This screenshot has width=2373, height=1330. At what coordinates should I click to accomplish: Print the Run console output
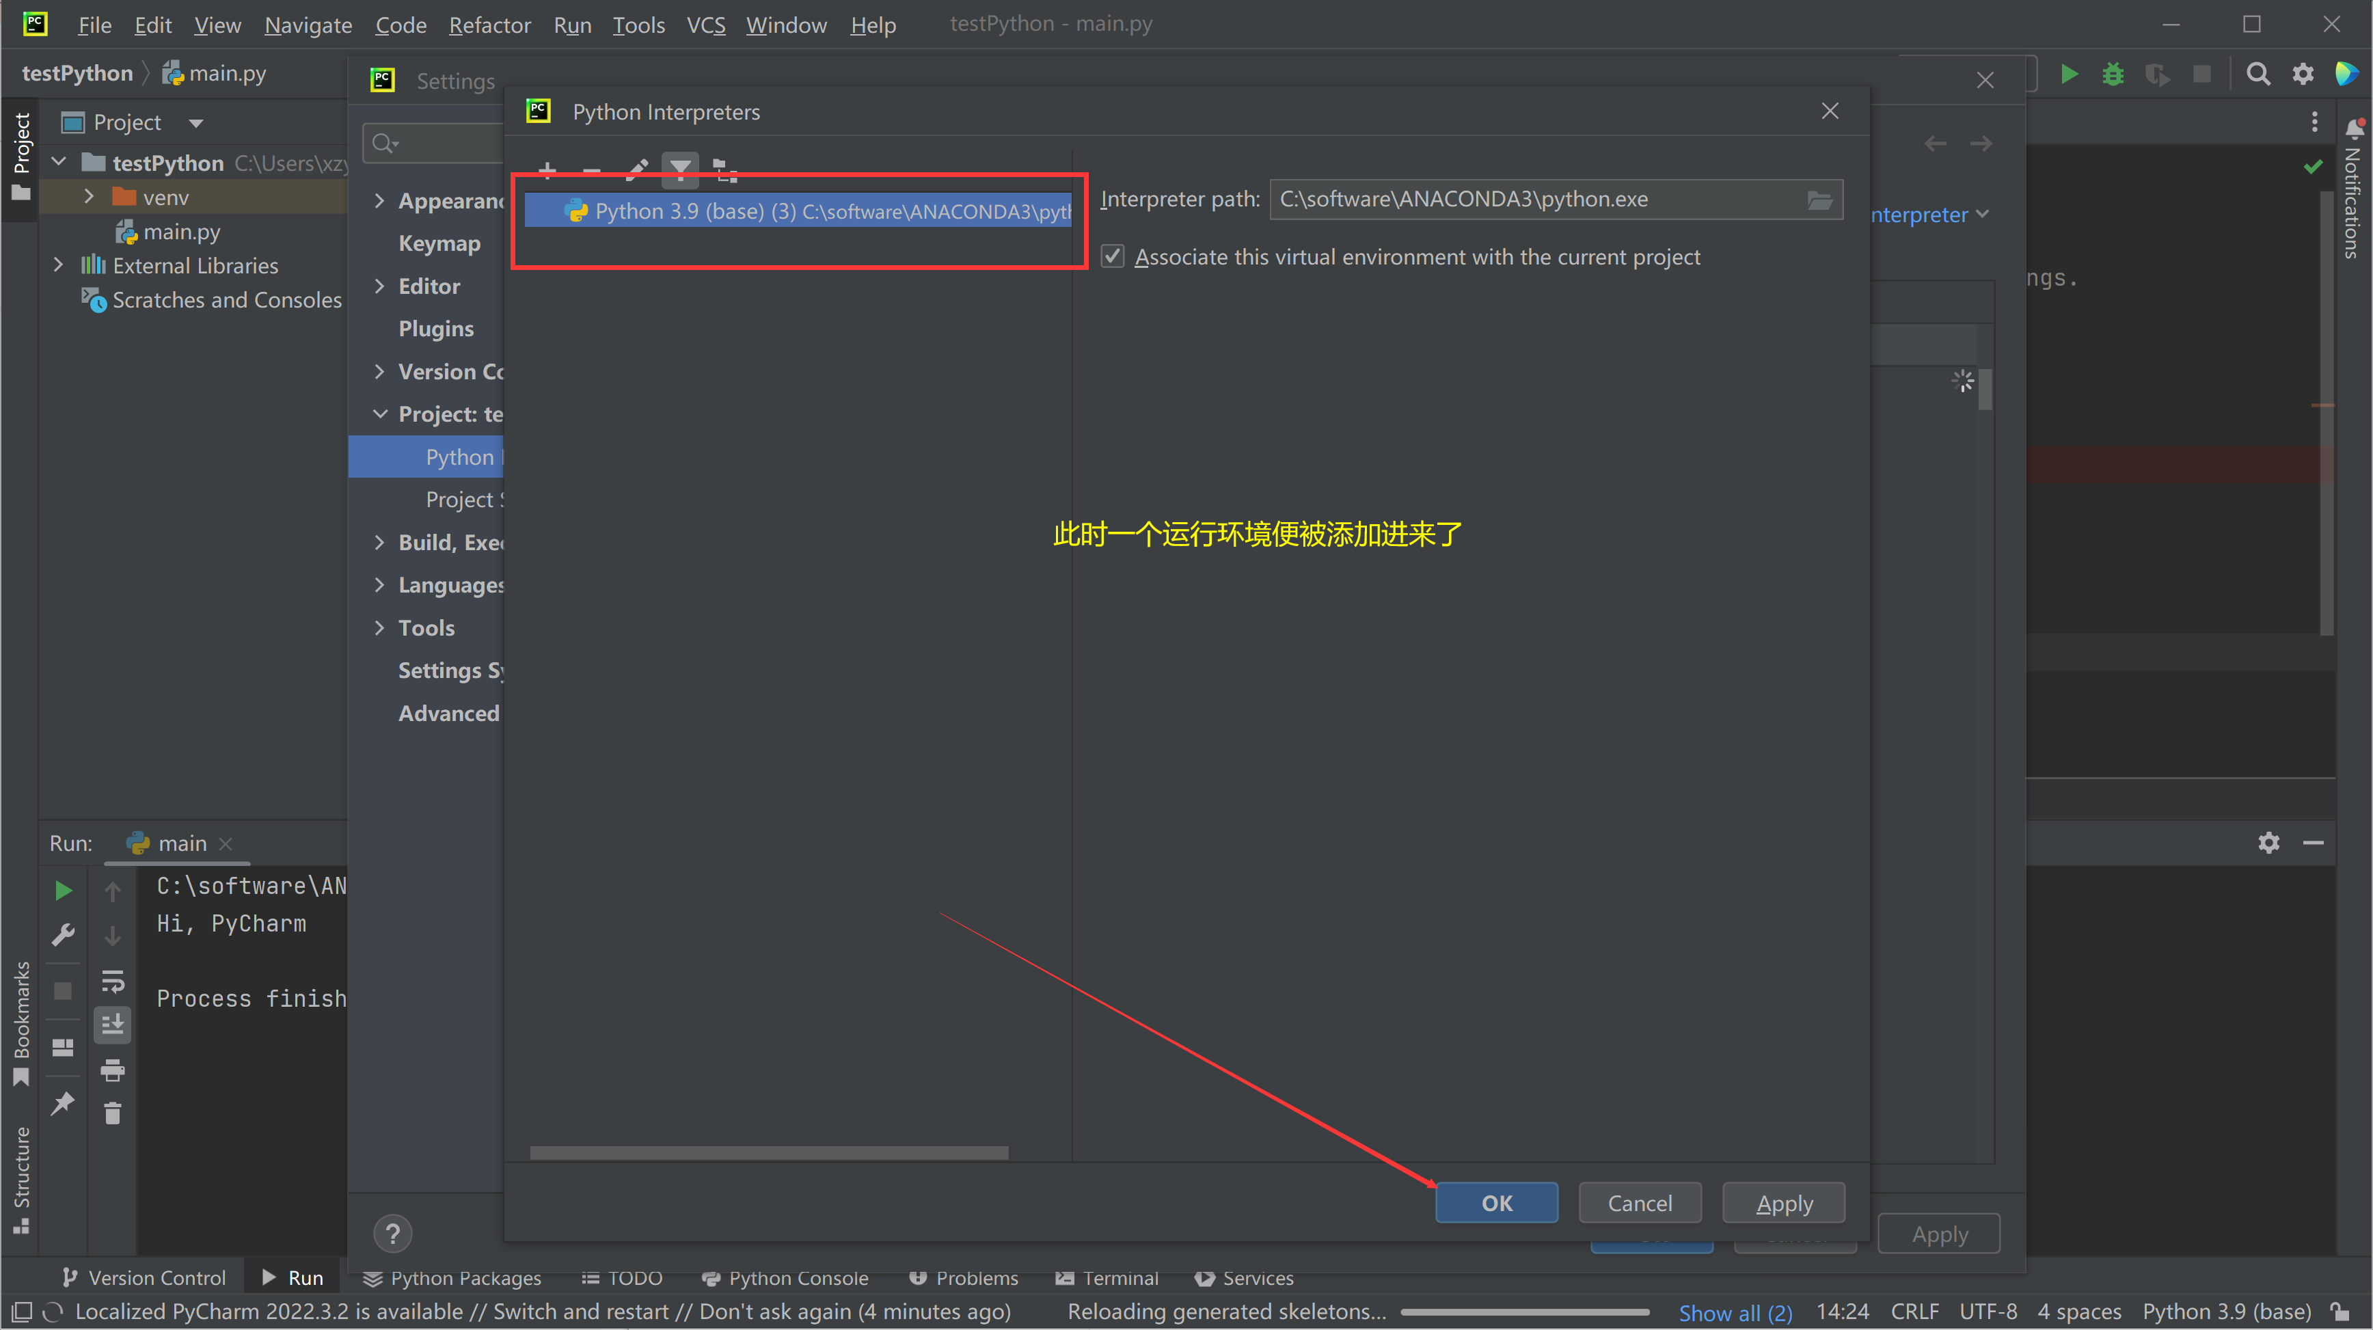(112, 1070)
